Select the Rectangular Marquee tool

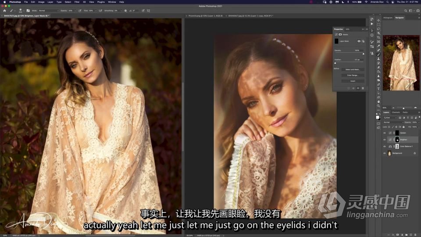(378, 25)
